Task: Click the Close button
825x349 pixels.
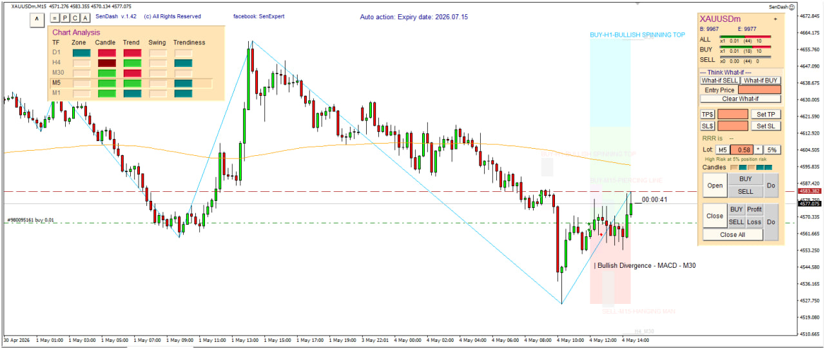Action: (714, 216)
